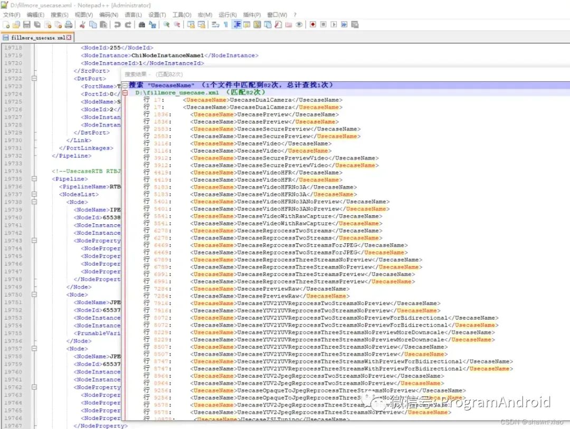Image resolution: width=570 pixels, height=429 pixels.
Task: Open the Function List toolbar icon
Action: 278,25
